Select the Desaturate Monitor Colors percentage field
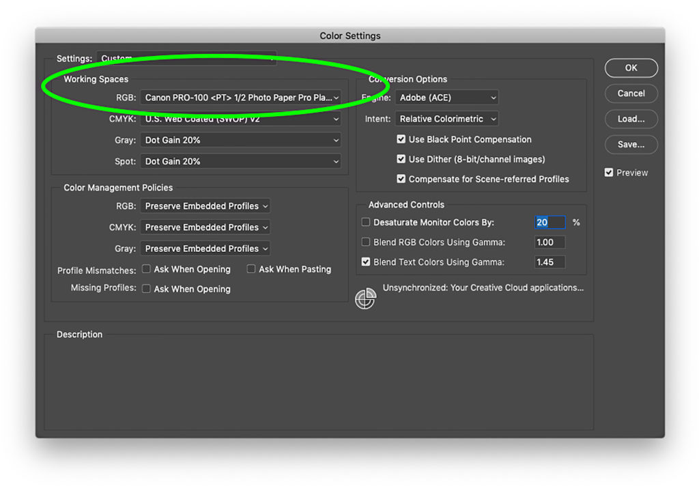Image resolution: width=699 pixels, height=497 pixels. point(550,222)
